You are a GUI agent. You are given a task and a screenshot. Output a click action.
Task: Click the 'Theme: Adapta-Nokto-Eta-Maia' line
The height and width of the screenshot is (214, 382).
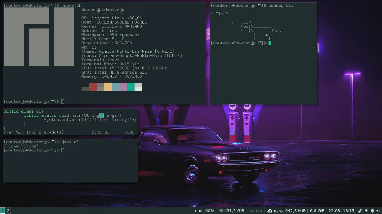click(x=128, y=51)
